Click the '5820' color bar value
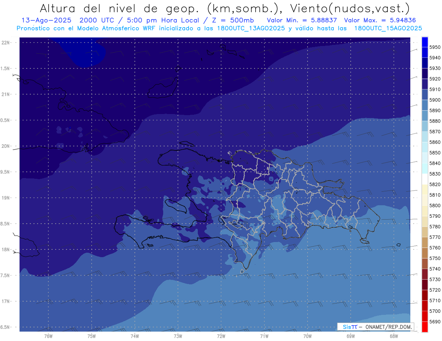 pyautogui.click(x=435, y=184)
